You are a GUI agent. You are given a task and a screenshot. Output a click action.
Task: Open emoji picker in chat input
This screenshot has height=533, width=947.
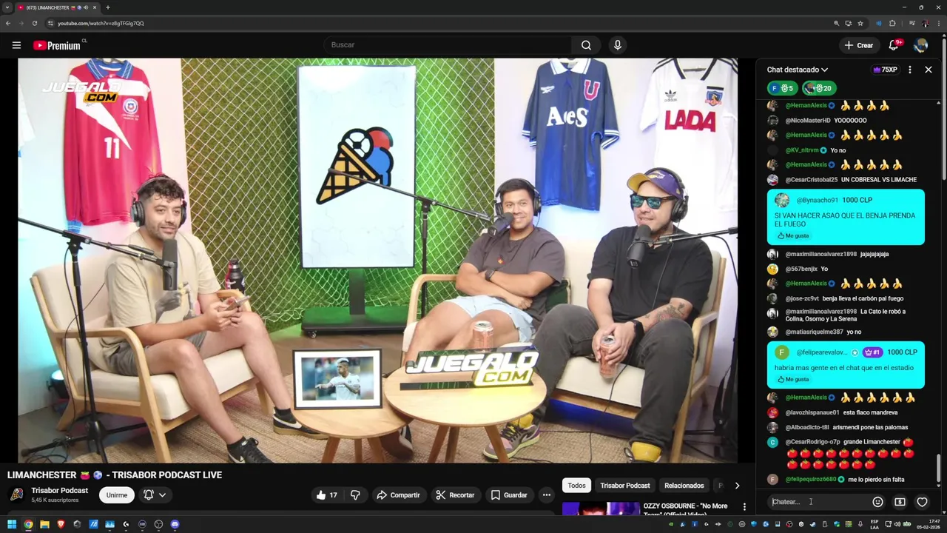(x=877, y=502)
